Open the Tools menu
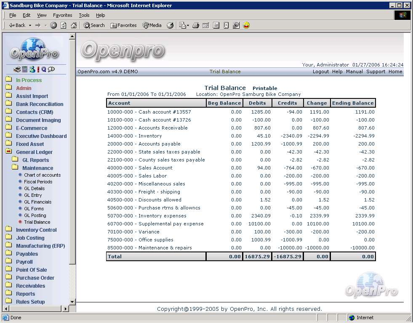413x323 pixels. pos(84,15)
